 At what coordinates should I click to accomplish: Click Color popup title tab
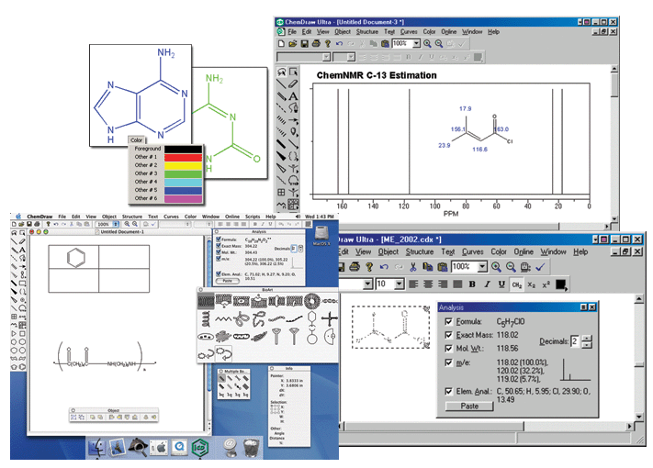point(136,140)
